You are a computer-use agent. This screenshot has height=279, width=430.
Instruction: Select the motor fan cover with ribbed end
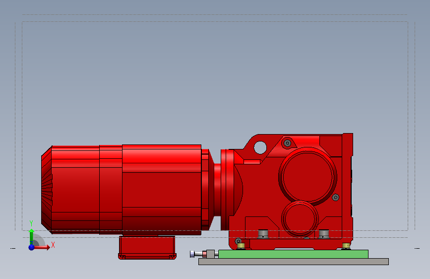pyautogui.click(x=70, y=190)
